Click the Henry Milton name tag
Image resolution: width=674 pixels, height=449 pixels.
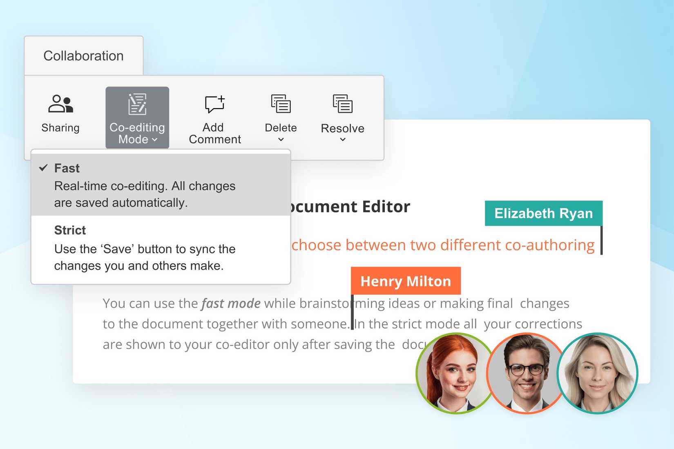pos(406,281)
